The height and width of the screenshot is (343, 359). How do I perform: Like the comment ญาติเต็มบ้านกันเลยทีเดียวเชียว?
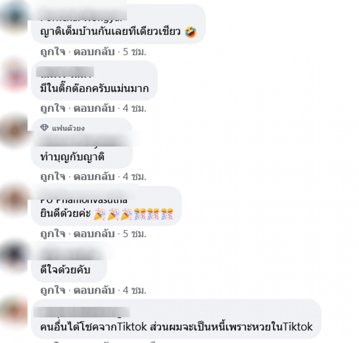coord(53,52)
